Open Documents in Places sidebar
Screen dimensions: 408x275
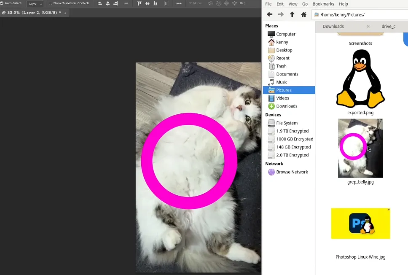pyautogui.click(x=289, y=74)
